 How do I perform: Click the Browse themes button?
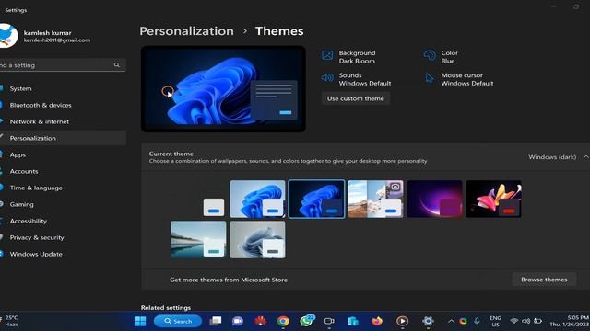pyautogui.click(x=544, y=280)
